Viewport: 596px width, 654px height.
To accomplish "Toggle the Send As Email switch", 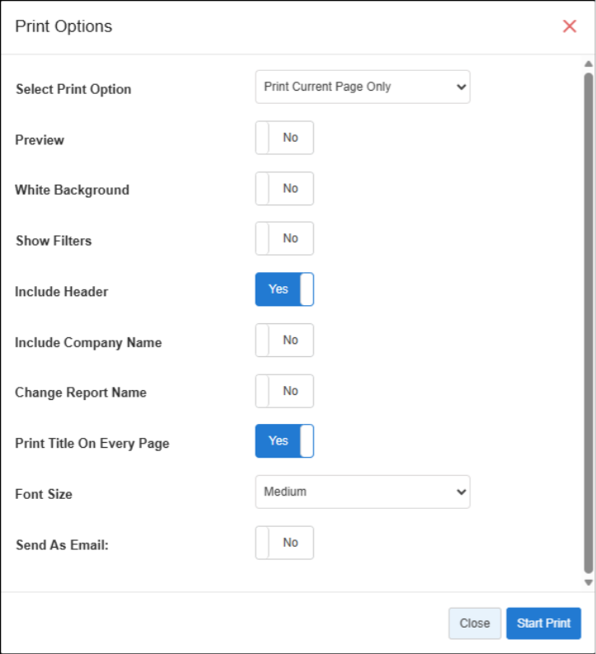I will [x=284, y=543].
